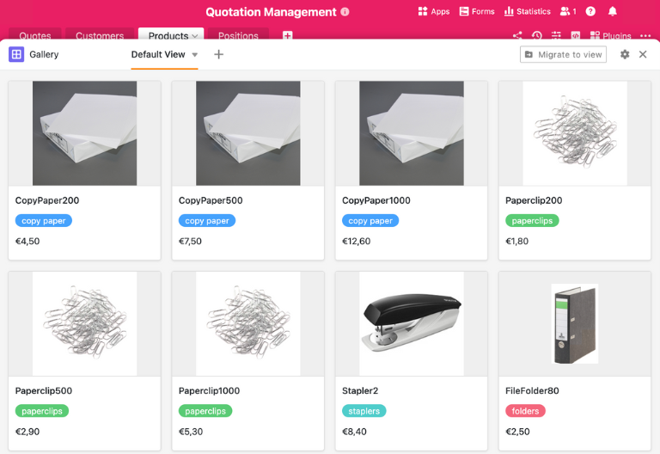Open the Apps menu

pyautogui.click(x=434, y=12)
